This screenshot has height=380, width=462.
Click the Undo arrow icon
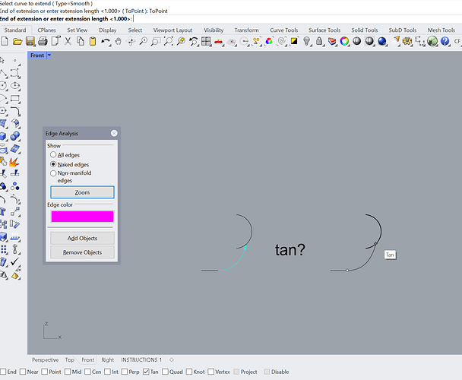105,41
